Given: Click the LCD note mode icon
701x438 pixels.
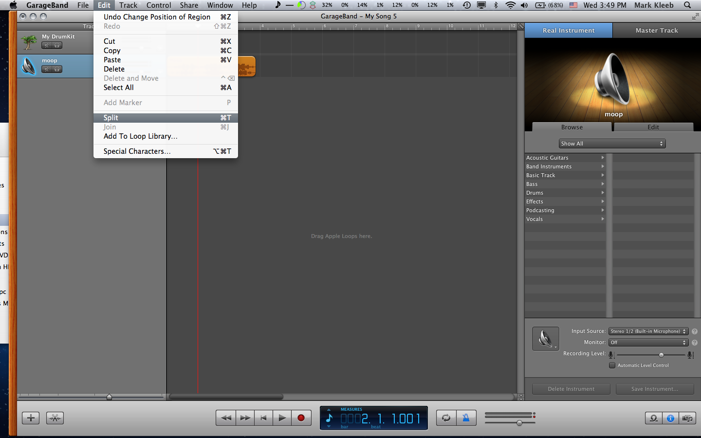Looking at the screenshot, I should [x=329, y=418].
